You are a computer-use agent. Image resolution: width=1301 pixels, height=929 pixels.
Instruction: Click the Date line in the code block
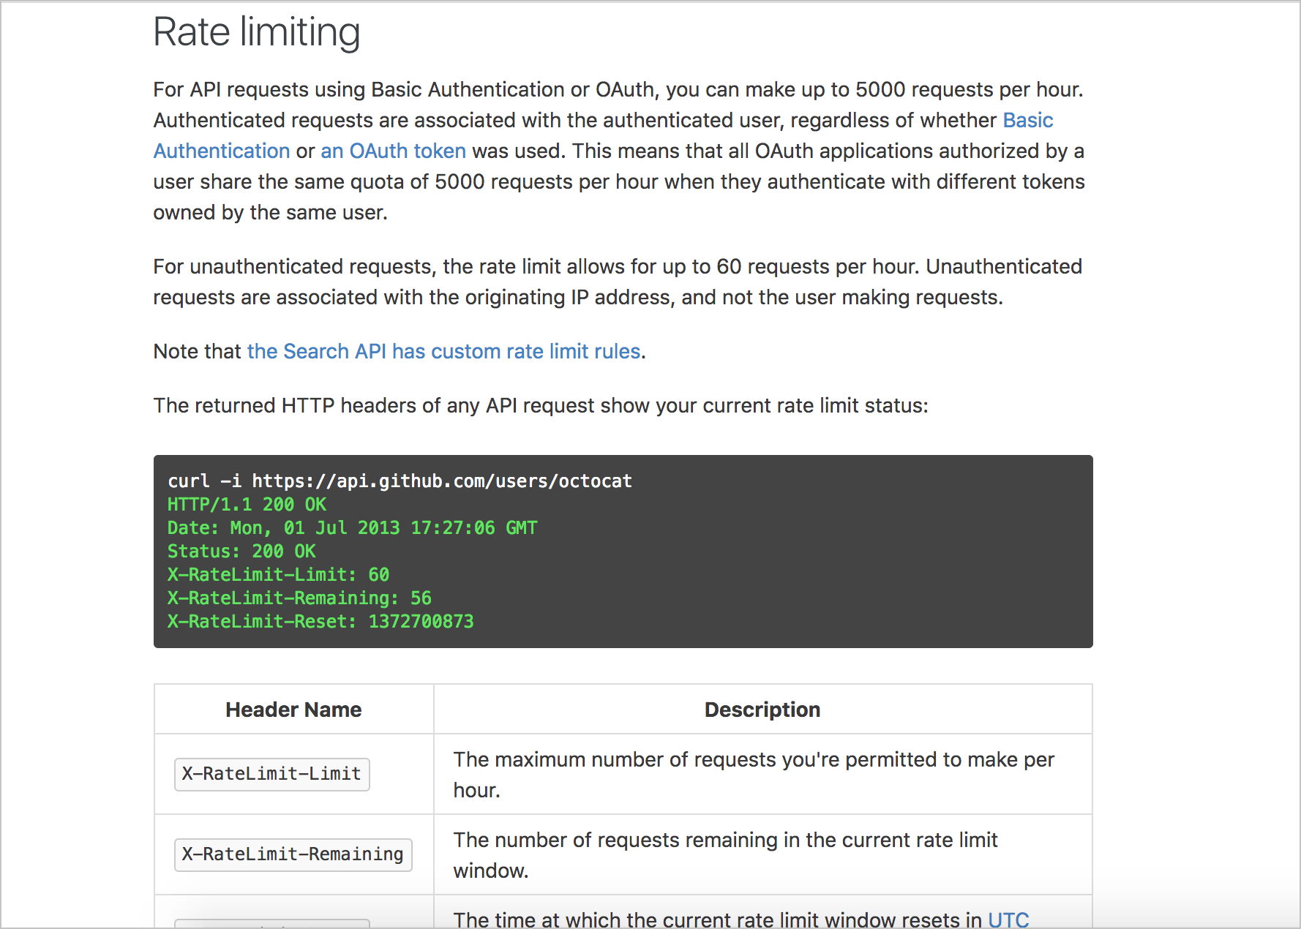352,528
